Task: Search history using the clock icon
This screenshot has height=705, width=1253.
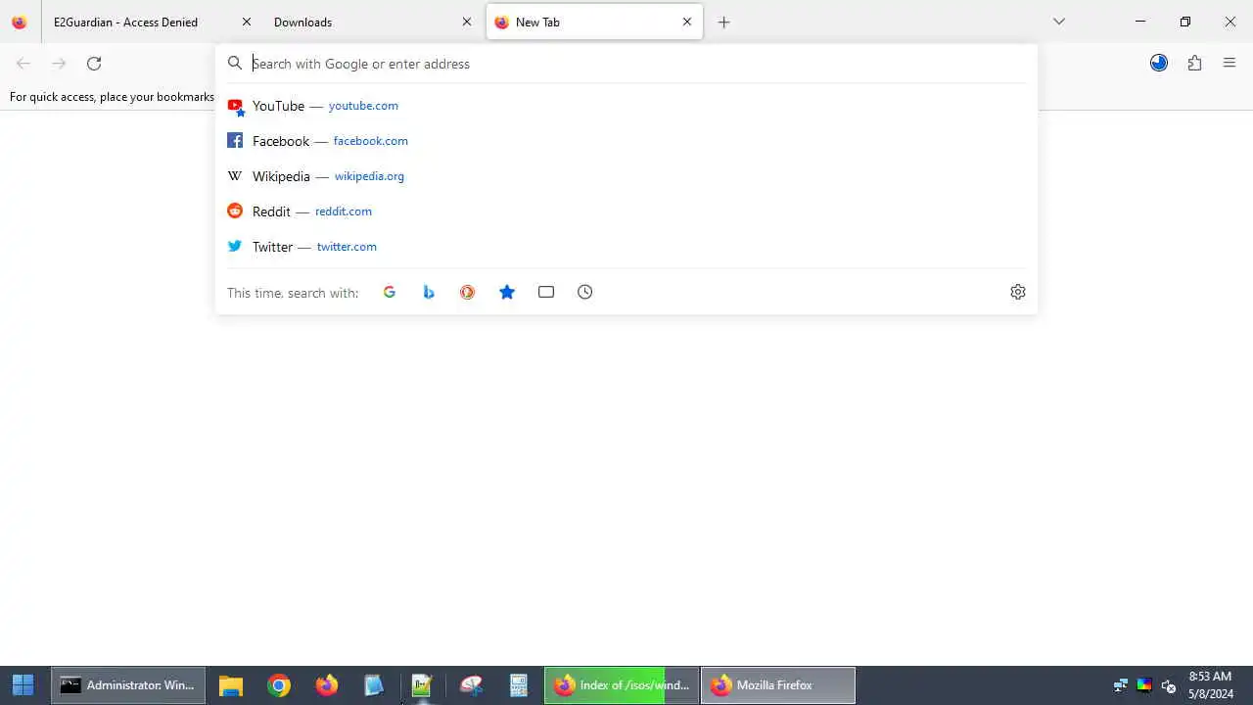Action: click(585, 292)
